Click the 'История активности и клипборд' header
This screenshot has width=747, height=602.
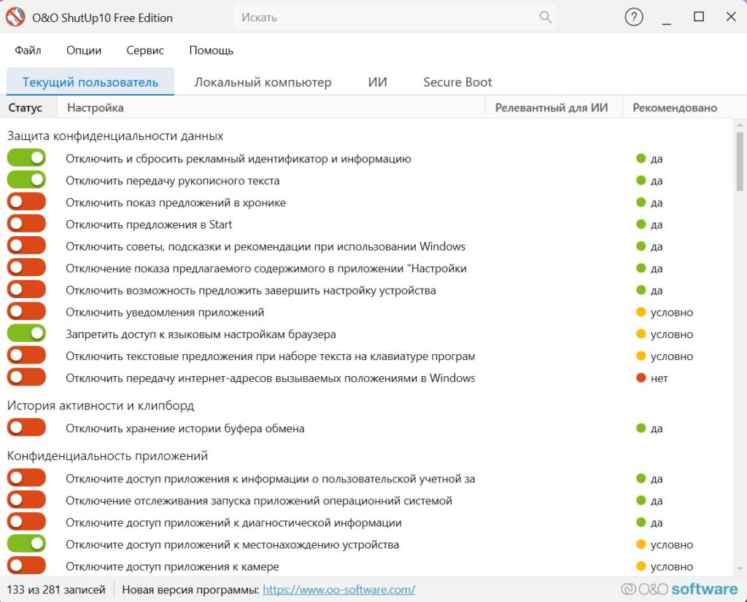[x=101, y=405]
